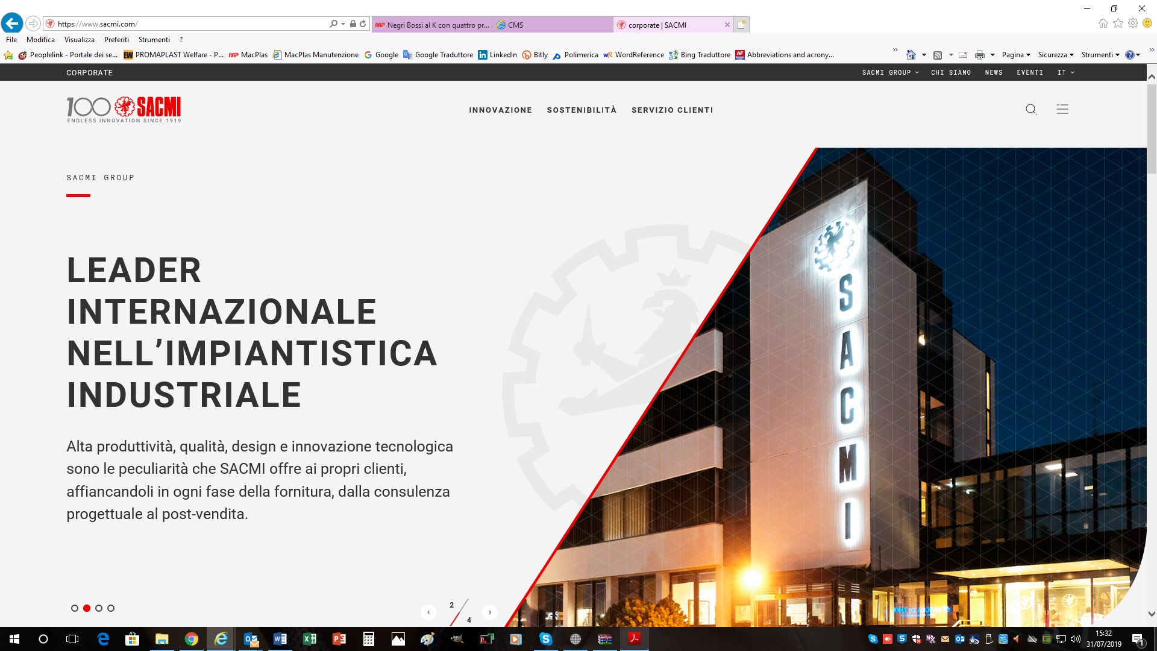Image resolution: width=1157 pixels, height=651 pixels.
Task: Expand the SACMI GROUP dropdown
Action: point(890,72)
